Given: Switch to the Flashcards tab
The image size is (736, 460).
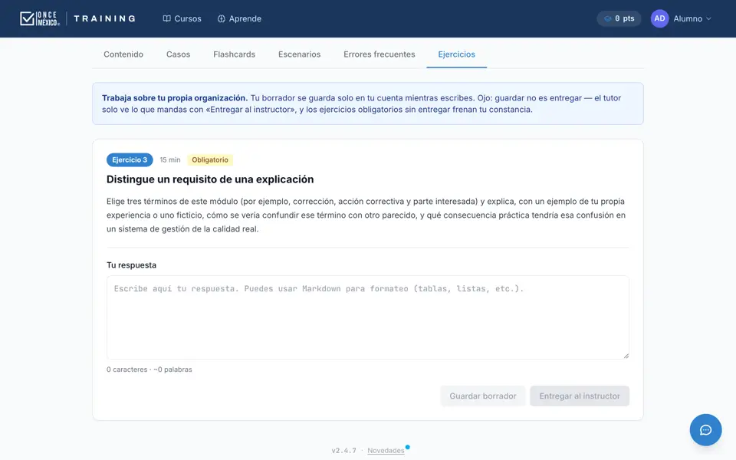Looking at the screenshot, I should point(235,54).
